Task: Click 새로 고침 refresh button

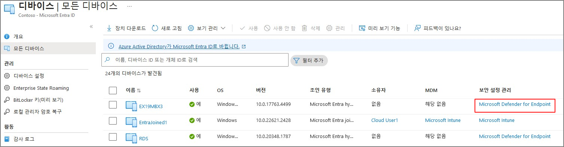Action: (167, 28)
